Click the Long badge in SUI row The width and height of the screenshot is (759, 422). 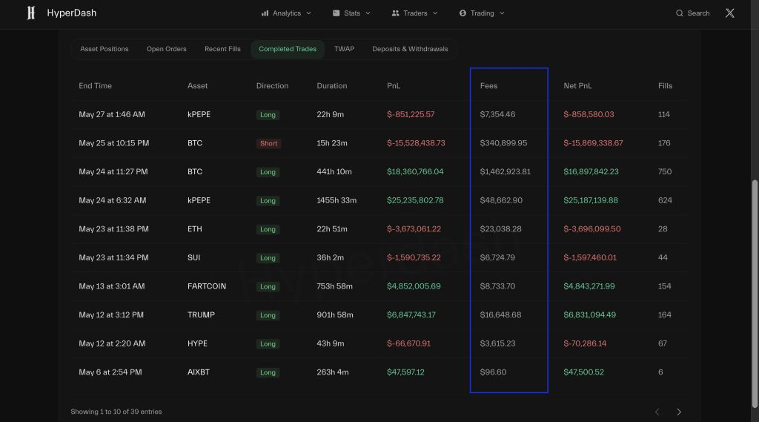(268, 258)
